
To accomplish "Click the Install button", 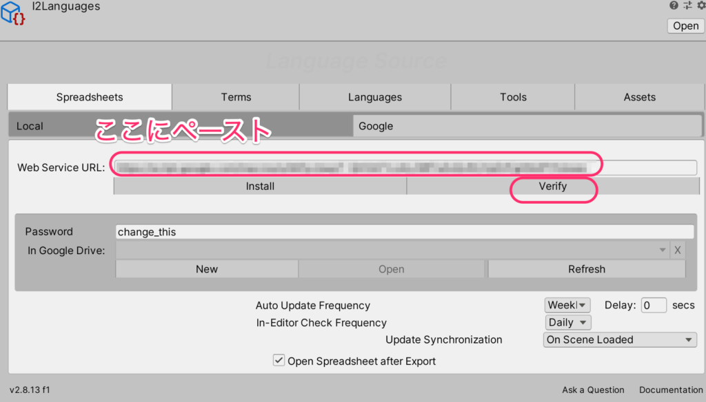I will [x=260, y=186].
